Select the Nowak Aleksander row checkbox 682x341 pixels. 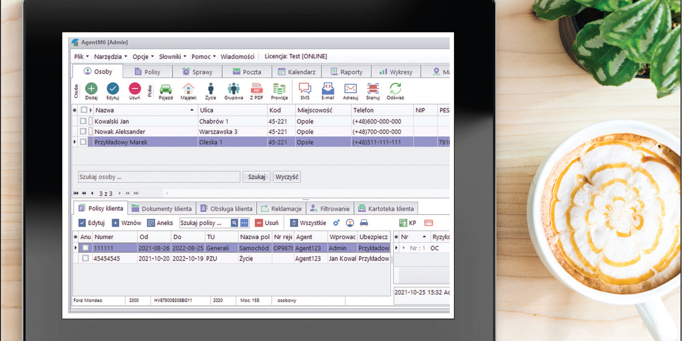click(x=84, y=132)
